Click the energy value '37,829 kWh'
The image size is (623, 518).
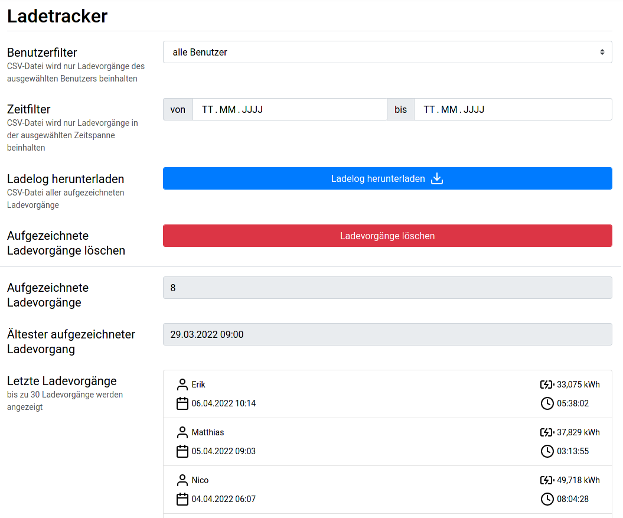[x=578, y=432]
